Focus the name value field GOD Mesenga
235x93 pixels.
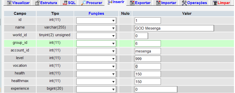(174, 28)
